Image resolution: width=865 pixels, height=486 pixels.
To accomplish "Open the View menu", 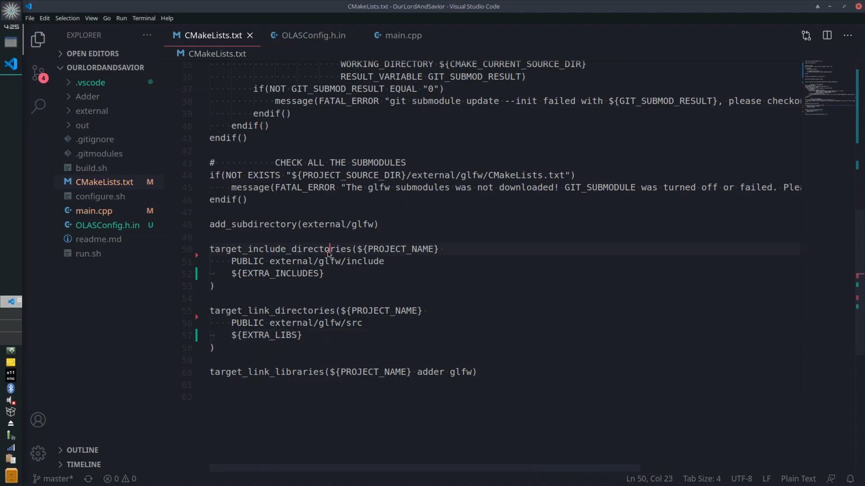I will pyautogui.click(x=91, y=18).
